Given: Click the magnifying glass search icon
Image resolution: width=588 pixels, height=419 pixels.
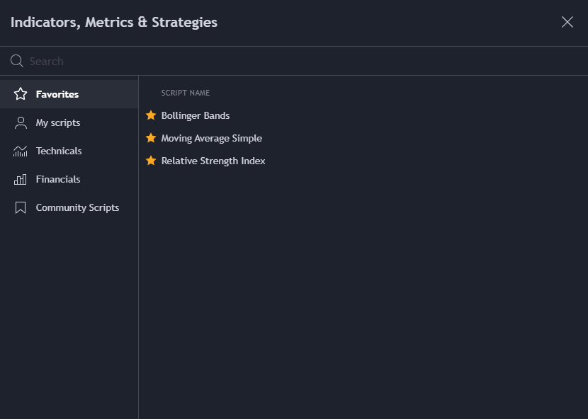Looking at the screenshot, I should tap(17, 61).
